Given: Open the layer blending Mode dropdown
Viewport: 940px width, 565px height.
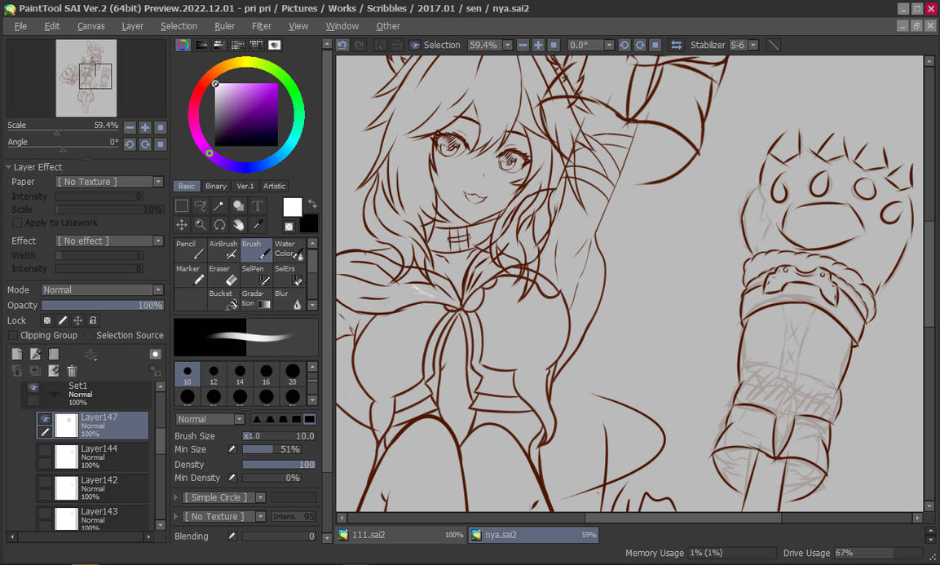Looking at the screenshot, I should pyautogui.click(x=102, y=290).
